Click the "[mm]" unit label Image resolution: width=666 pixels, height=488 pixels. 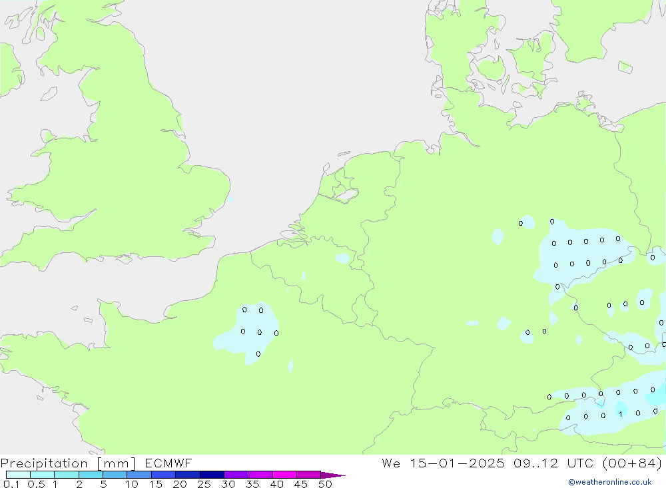[117, 463]
